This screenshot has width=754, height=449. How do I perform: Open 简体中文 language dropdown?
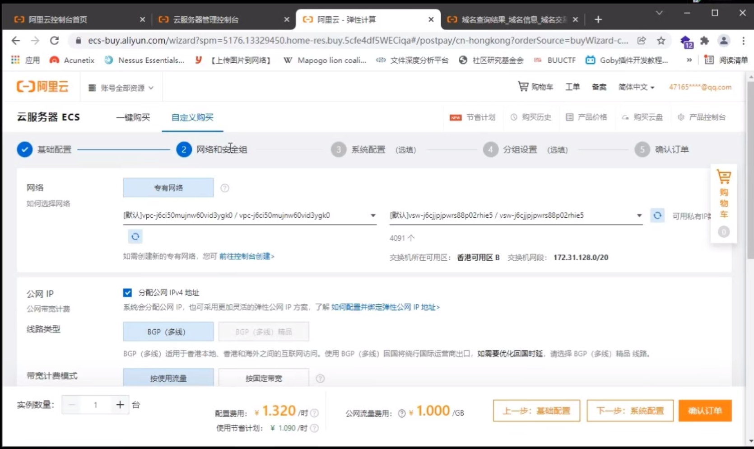click(x=636, y=87)
